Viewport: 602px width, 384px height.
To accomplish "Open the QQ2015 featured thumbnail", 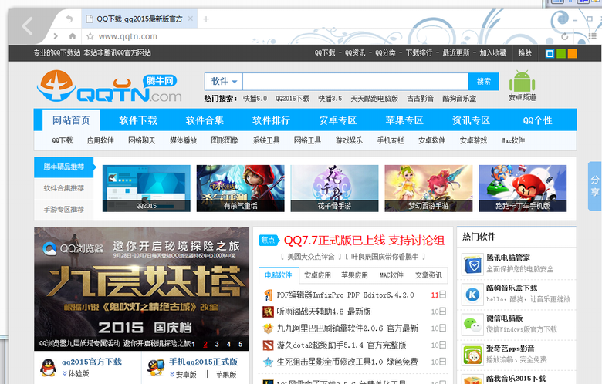I will [147, 188].
